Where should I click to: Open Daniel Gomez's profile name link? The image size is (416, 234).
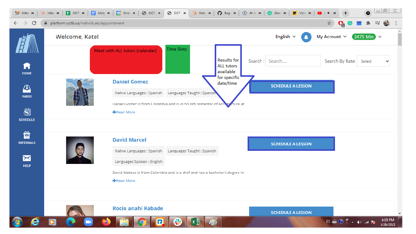130,82
